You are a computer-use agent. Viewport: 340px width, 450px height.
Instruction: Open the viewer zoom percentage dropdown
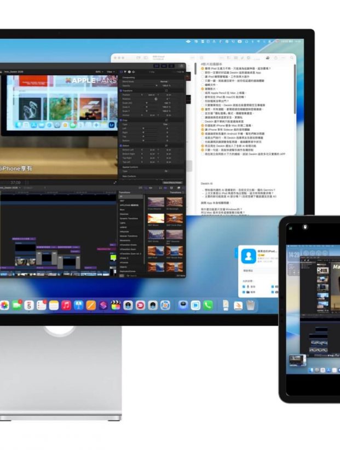point(99,72)
